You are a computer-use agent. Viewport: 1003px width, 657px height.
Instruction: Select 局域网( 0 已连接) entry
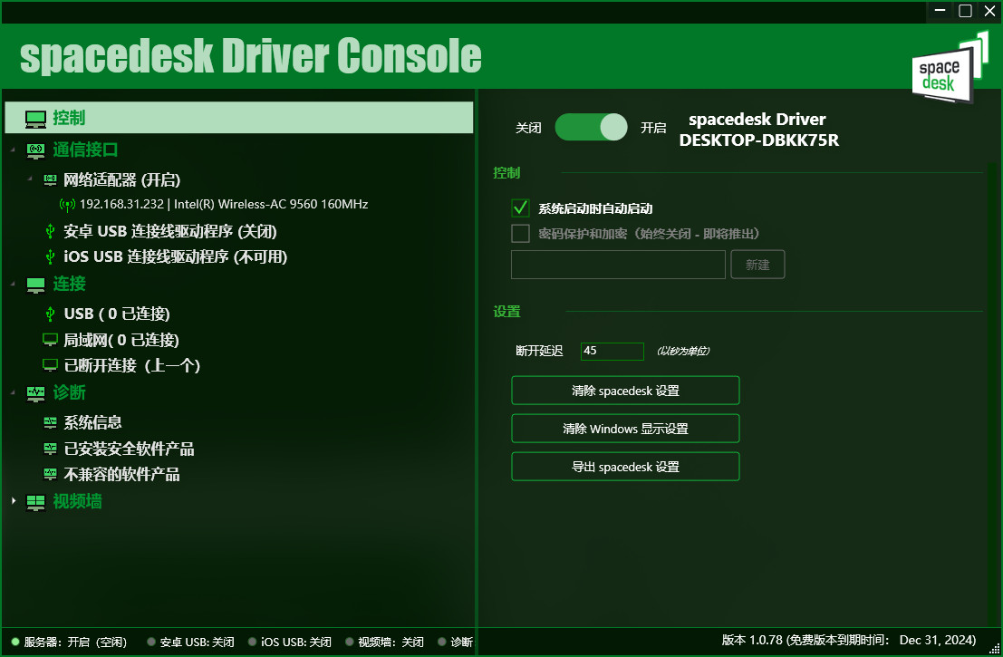coord(121,340)
